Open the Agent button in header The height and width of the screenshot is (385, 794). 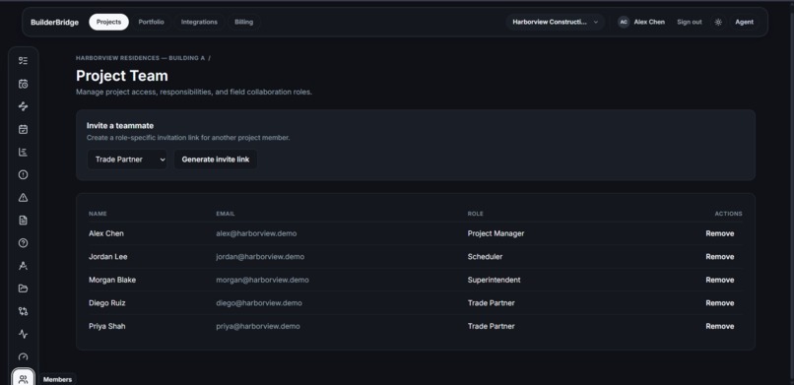(745, 22)
